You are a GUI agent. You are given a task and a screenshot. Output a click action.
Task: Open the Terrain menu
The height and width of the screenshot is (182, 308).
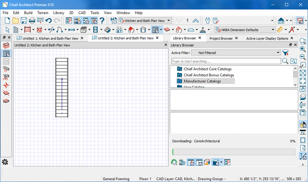click(x=43, y=13)
